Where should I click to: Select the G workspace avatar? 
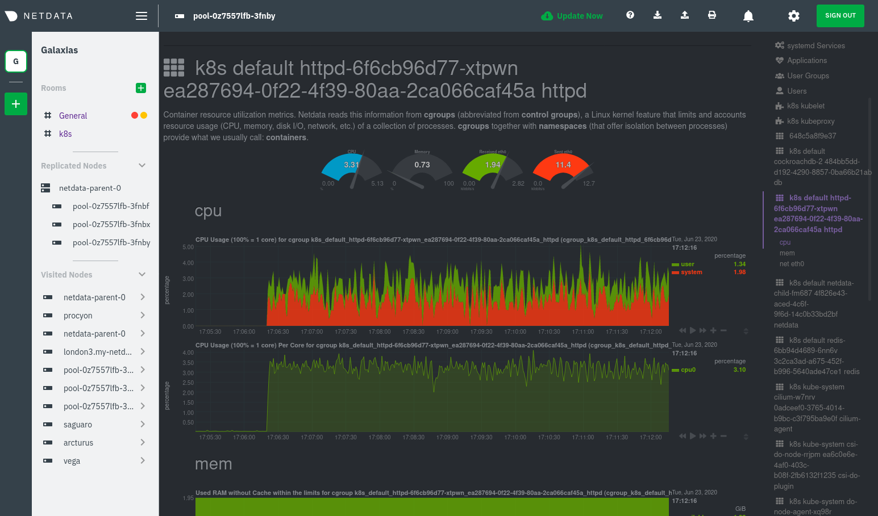click(x=16, y=61)
